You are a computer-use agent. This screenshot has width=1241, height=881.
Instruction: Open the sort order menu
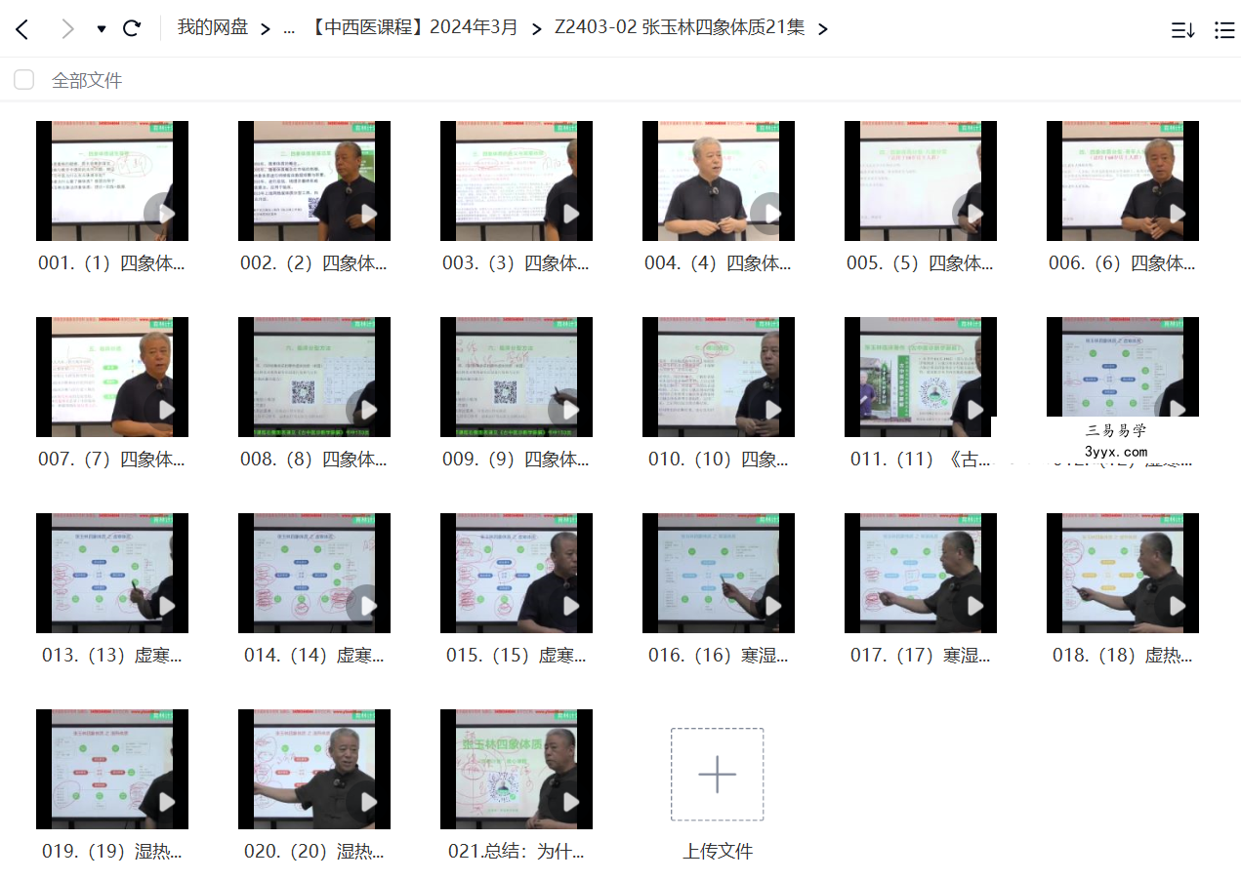click(x=1182, y=30)
